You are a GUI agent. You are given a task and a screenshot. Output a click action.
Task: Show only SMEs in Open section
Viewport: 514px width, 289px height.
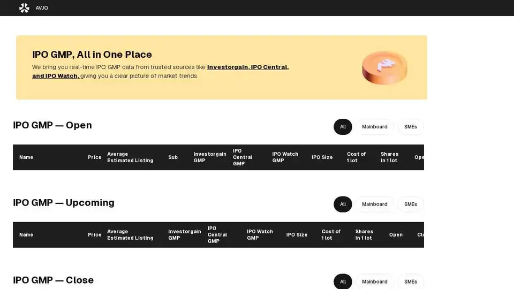pyautogui.click(x=411, y=127)
